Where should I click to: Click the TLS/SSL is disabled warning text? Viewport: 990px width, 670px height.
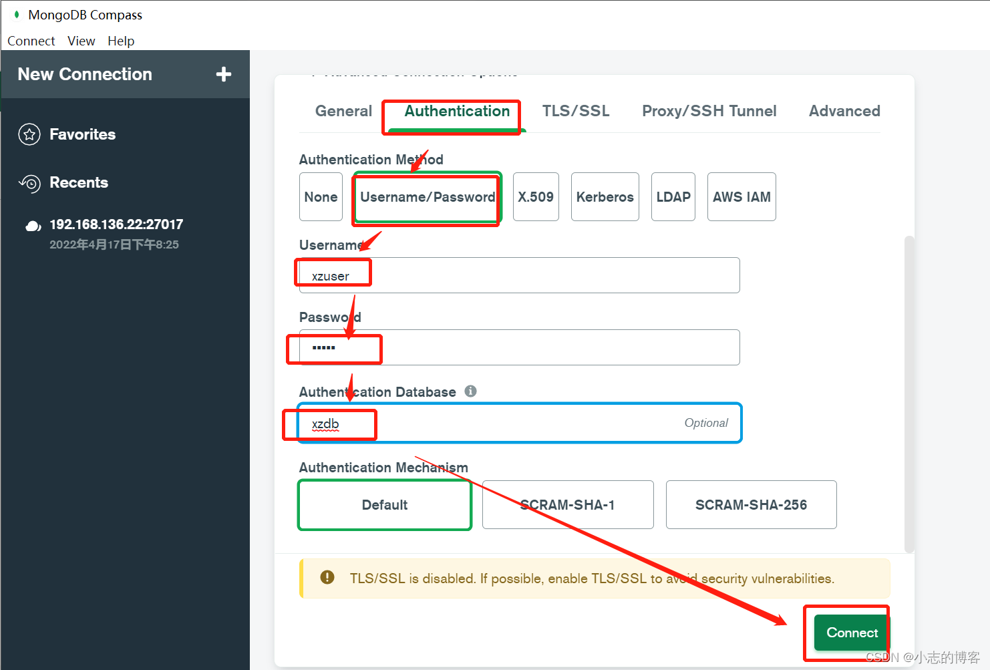(x=592, y=578)
